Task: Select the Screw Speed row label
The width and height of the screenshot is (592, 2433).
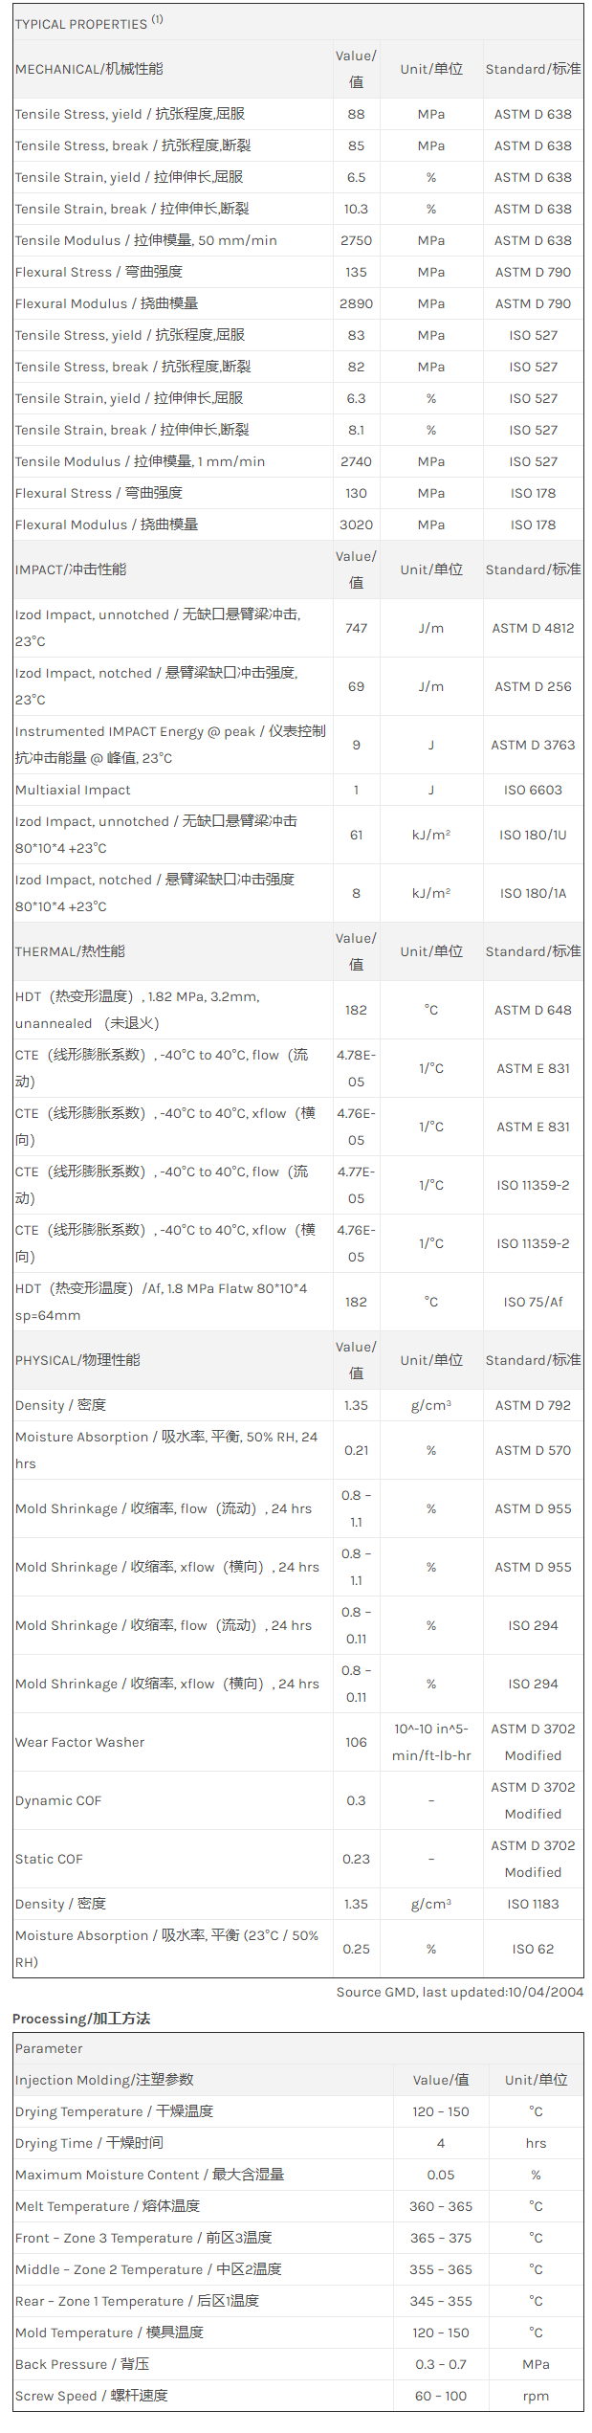Action: (91, 2396)
